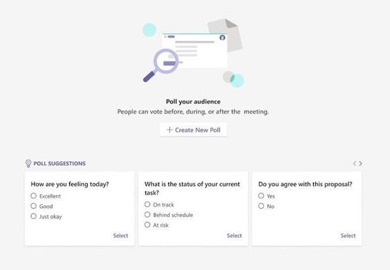
Task: Select the Good radio option
Action: tap(34, 206)
